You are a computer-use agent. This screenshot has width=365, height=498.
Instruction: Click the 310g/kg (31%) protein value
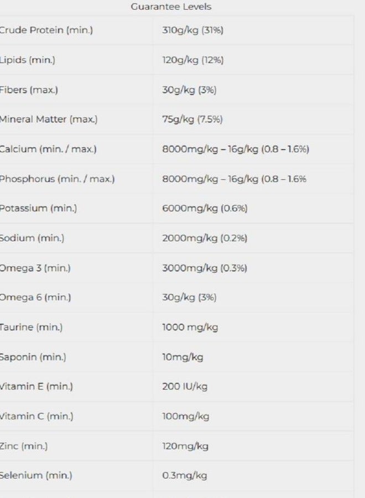pyautogui.click(x=192, y=30)
